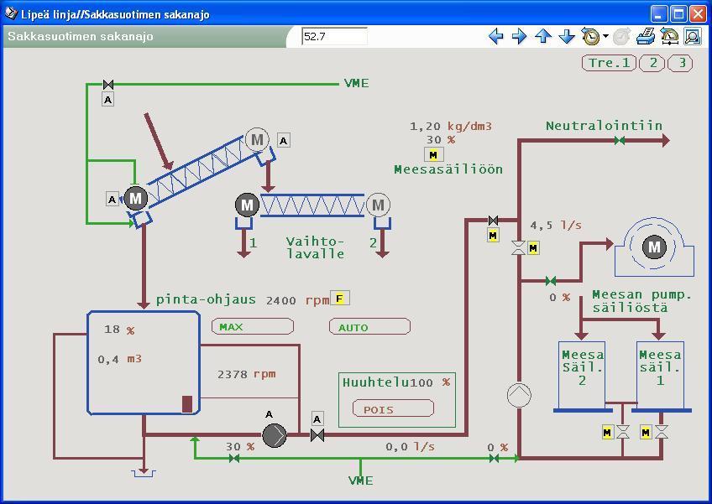The height and width of the screenshot is (504, 712).
Task: Click the display number field showing 52.7
Action: tap(334, 36)
